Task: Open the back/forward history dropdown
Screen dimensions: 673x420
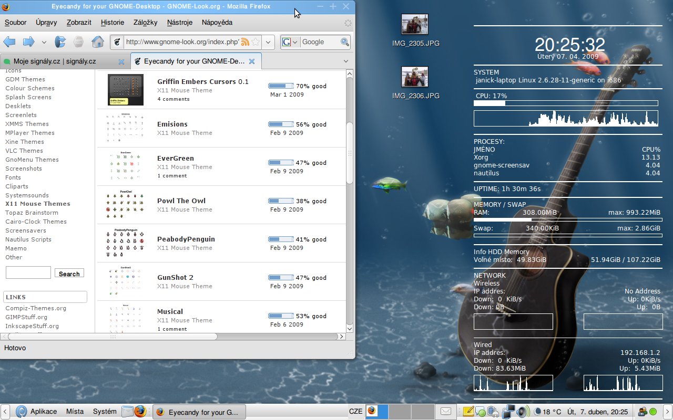Action: 44,42
